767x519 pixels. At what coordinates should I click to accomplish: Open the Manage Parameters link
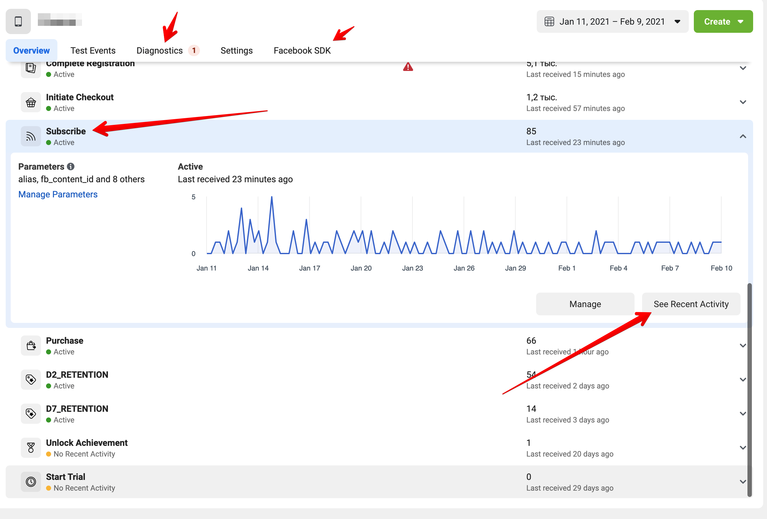[58, 194]
